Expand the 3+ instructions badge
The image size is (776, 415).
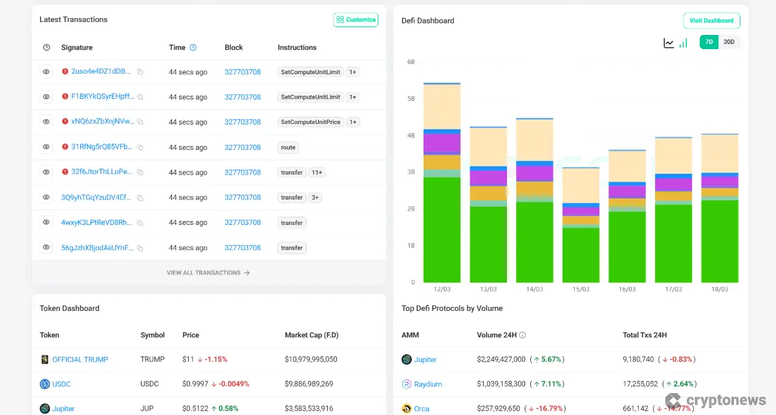click(x=315, y=197)
